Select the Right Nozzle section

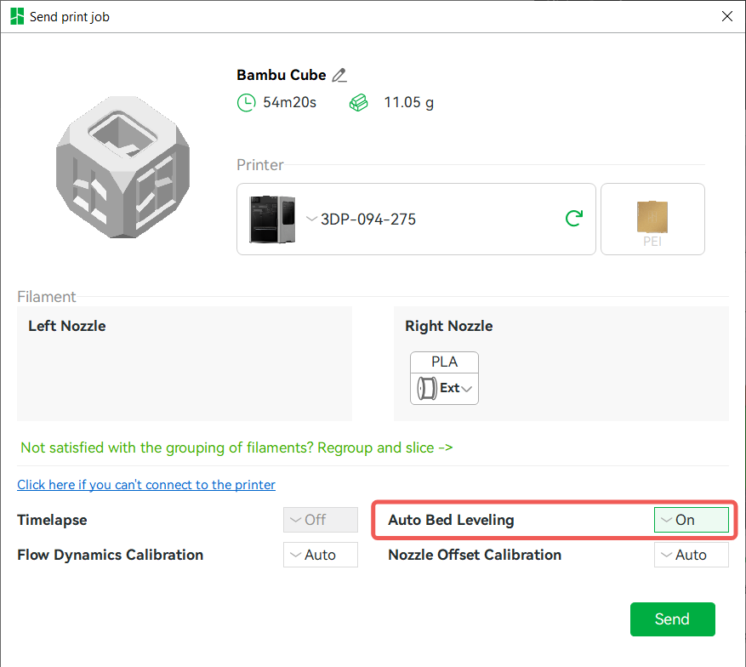click(561, 363)
